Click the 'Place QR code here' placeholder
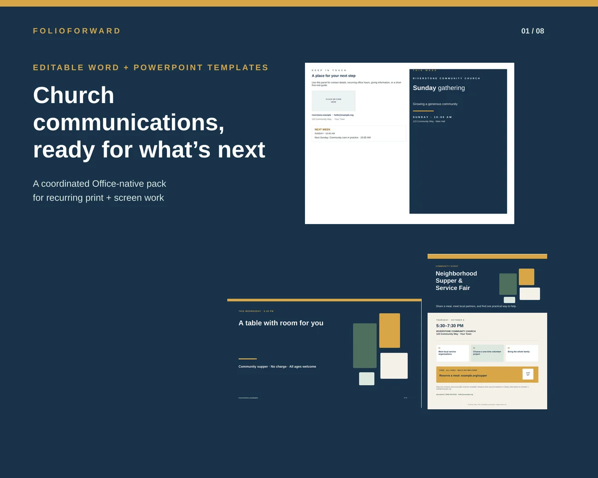598x478 pixels. point(333,101)
